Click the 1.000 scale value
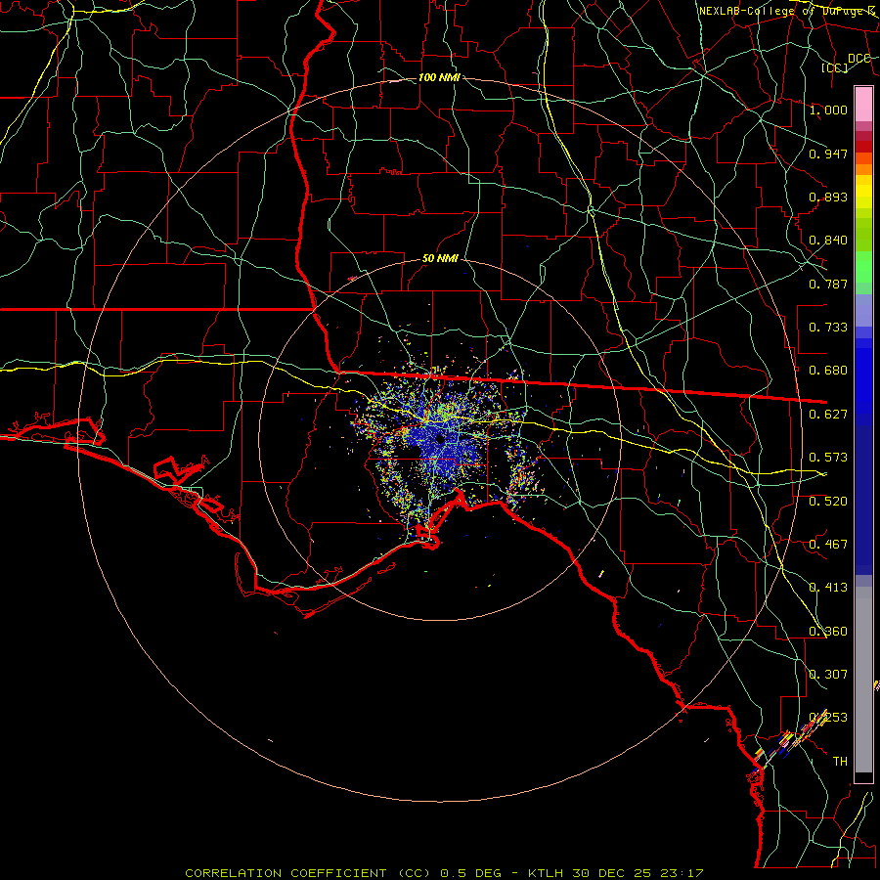This screenshot has width=880, height=880. [x=828, y=110]
